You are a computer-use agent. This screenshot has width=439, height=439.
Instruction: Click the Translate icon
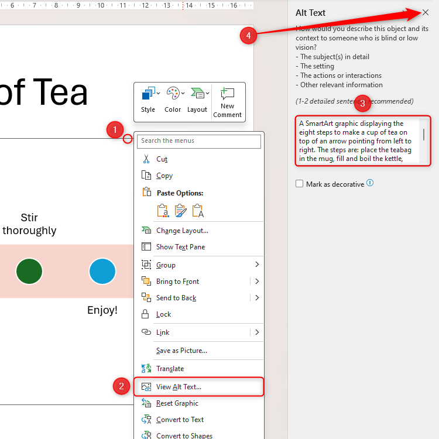tap(146, 368)
